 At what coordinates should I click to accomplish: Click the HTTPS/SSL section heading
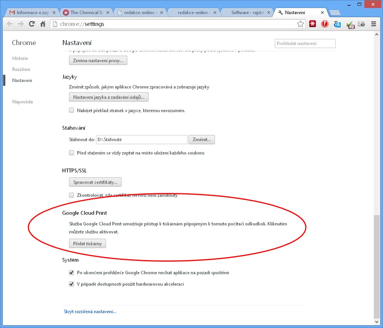(74, 170)
